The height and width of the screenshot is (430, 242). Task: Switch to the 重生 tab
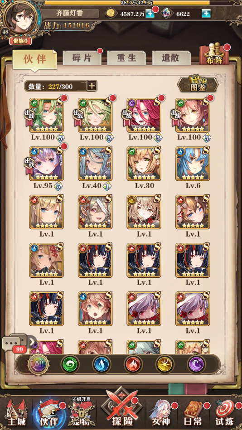pyautogui.click(x=126, y=58)
